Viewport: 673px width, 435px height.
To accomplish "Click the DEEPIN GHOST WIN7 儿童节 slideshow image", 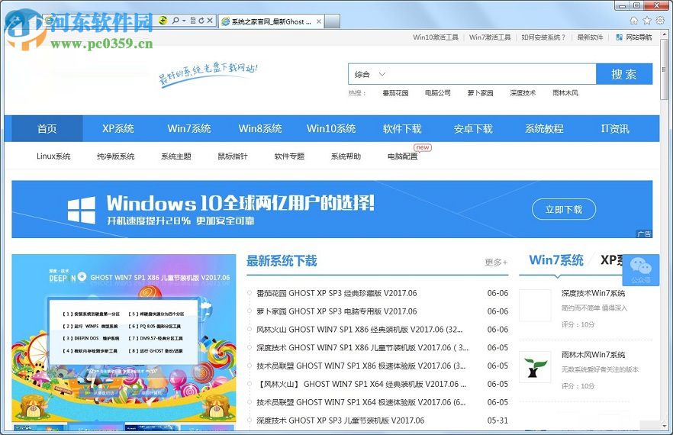I will (124, 338).
